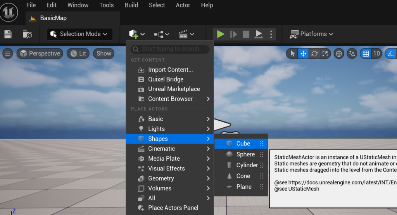Screen dimensions: 397x215
Task: Open the Content Browser folder-search toolbar icon
Action: coord(28,34)
